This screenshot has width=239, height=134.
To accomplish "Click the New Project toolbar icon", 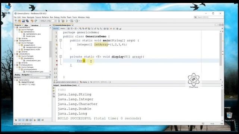I will [x=20, y=21].
